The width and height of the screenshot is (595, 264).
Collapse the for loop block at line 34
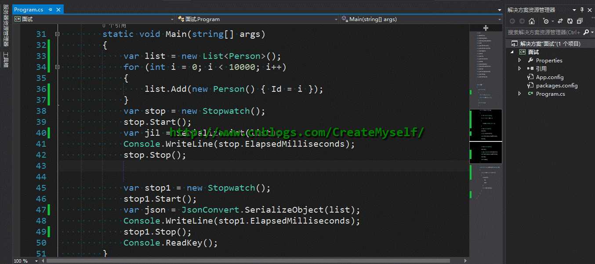click(57, 67)
